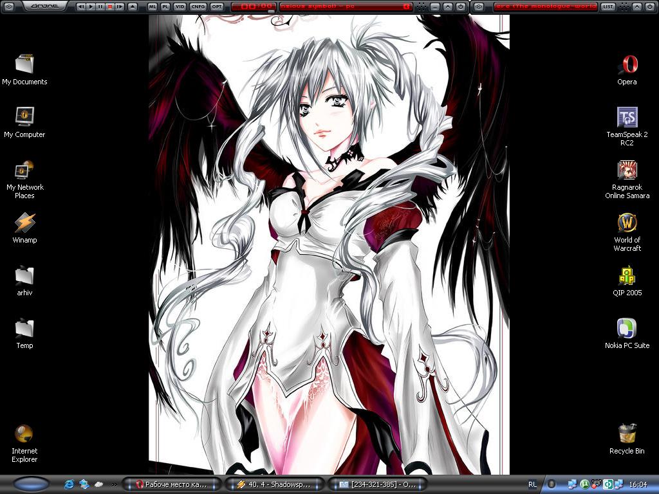Viewport: 659px width, 494px height.
Task: Switch to Opera 'Рабоче место' taskbar window
Action: click(172, 484)
